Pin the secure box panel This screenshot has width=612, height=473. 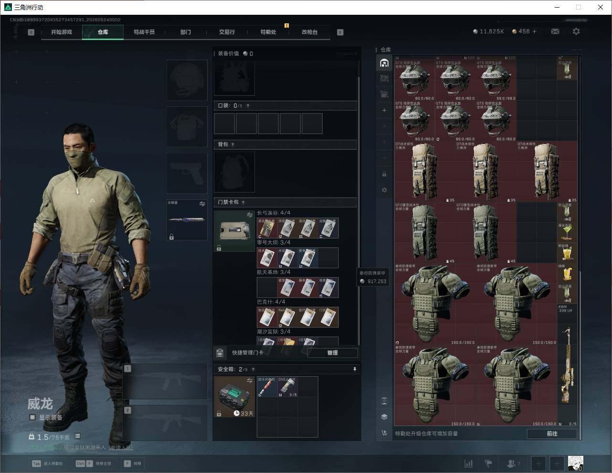(x=354, y=369)
